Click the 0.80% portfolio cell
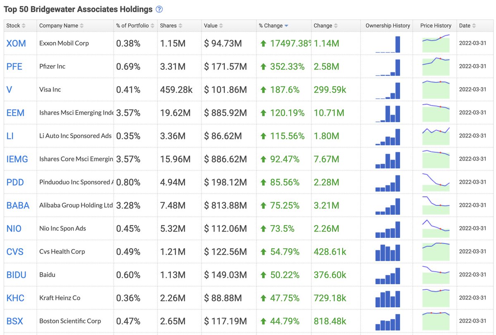 pos(128,182)
